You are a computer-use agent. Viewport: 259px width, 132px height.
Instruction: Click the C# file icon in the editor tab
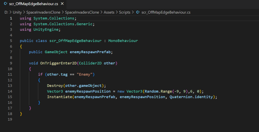pyautogui.click(x=5, y=4)
